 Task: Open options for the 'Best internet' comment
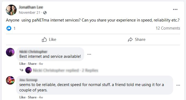pyautogui.click(x=89, y=54)
